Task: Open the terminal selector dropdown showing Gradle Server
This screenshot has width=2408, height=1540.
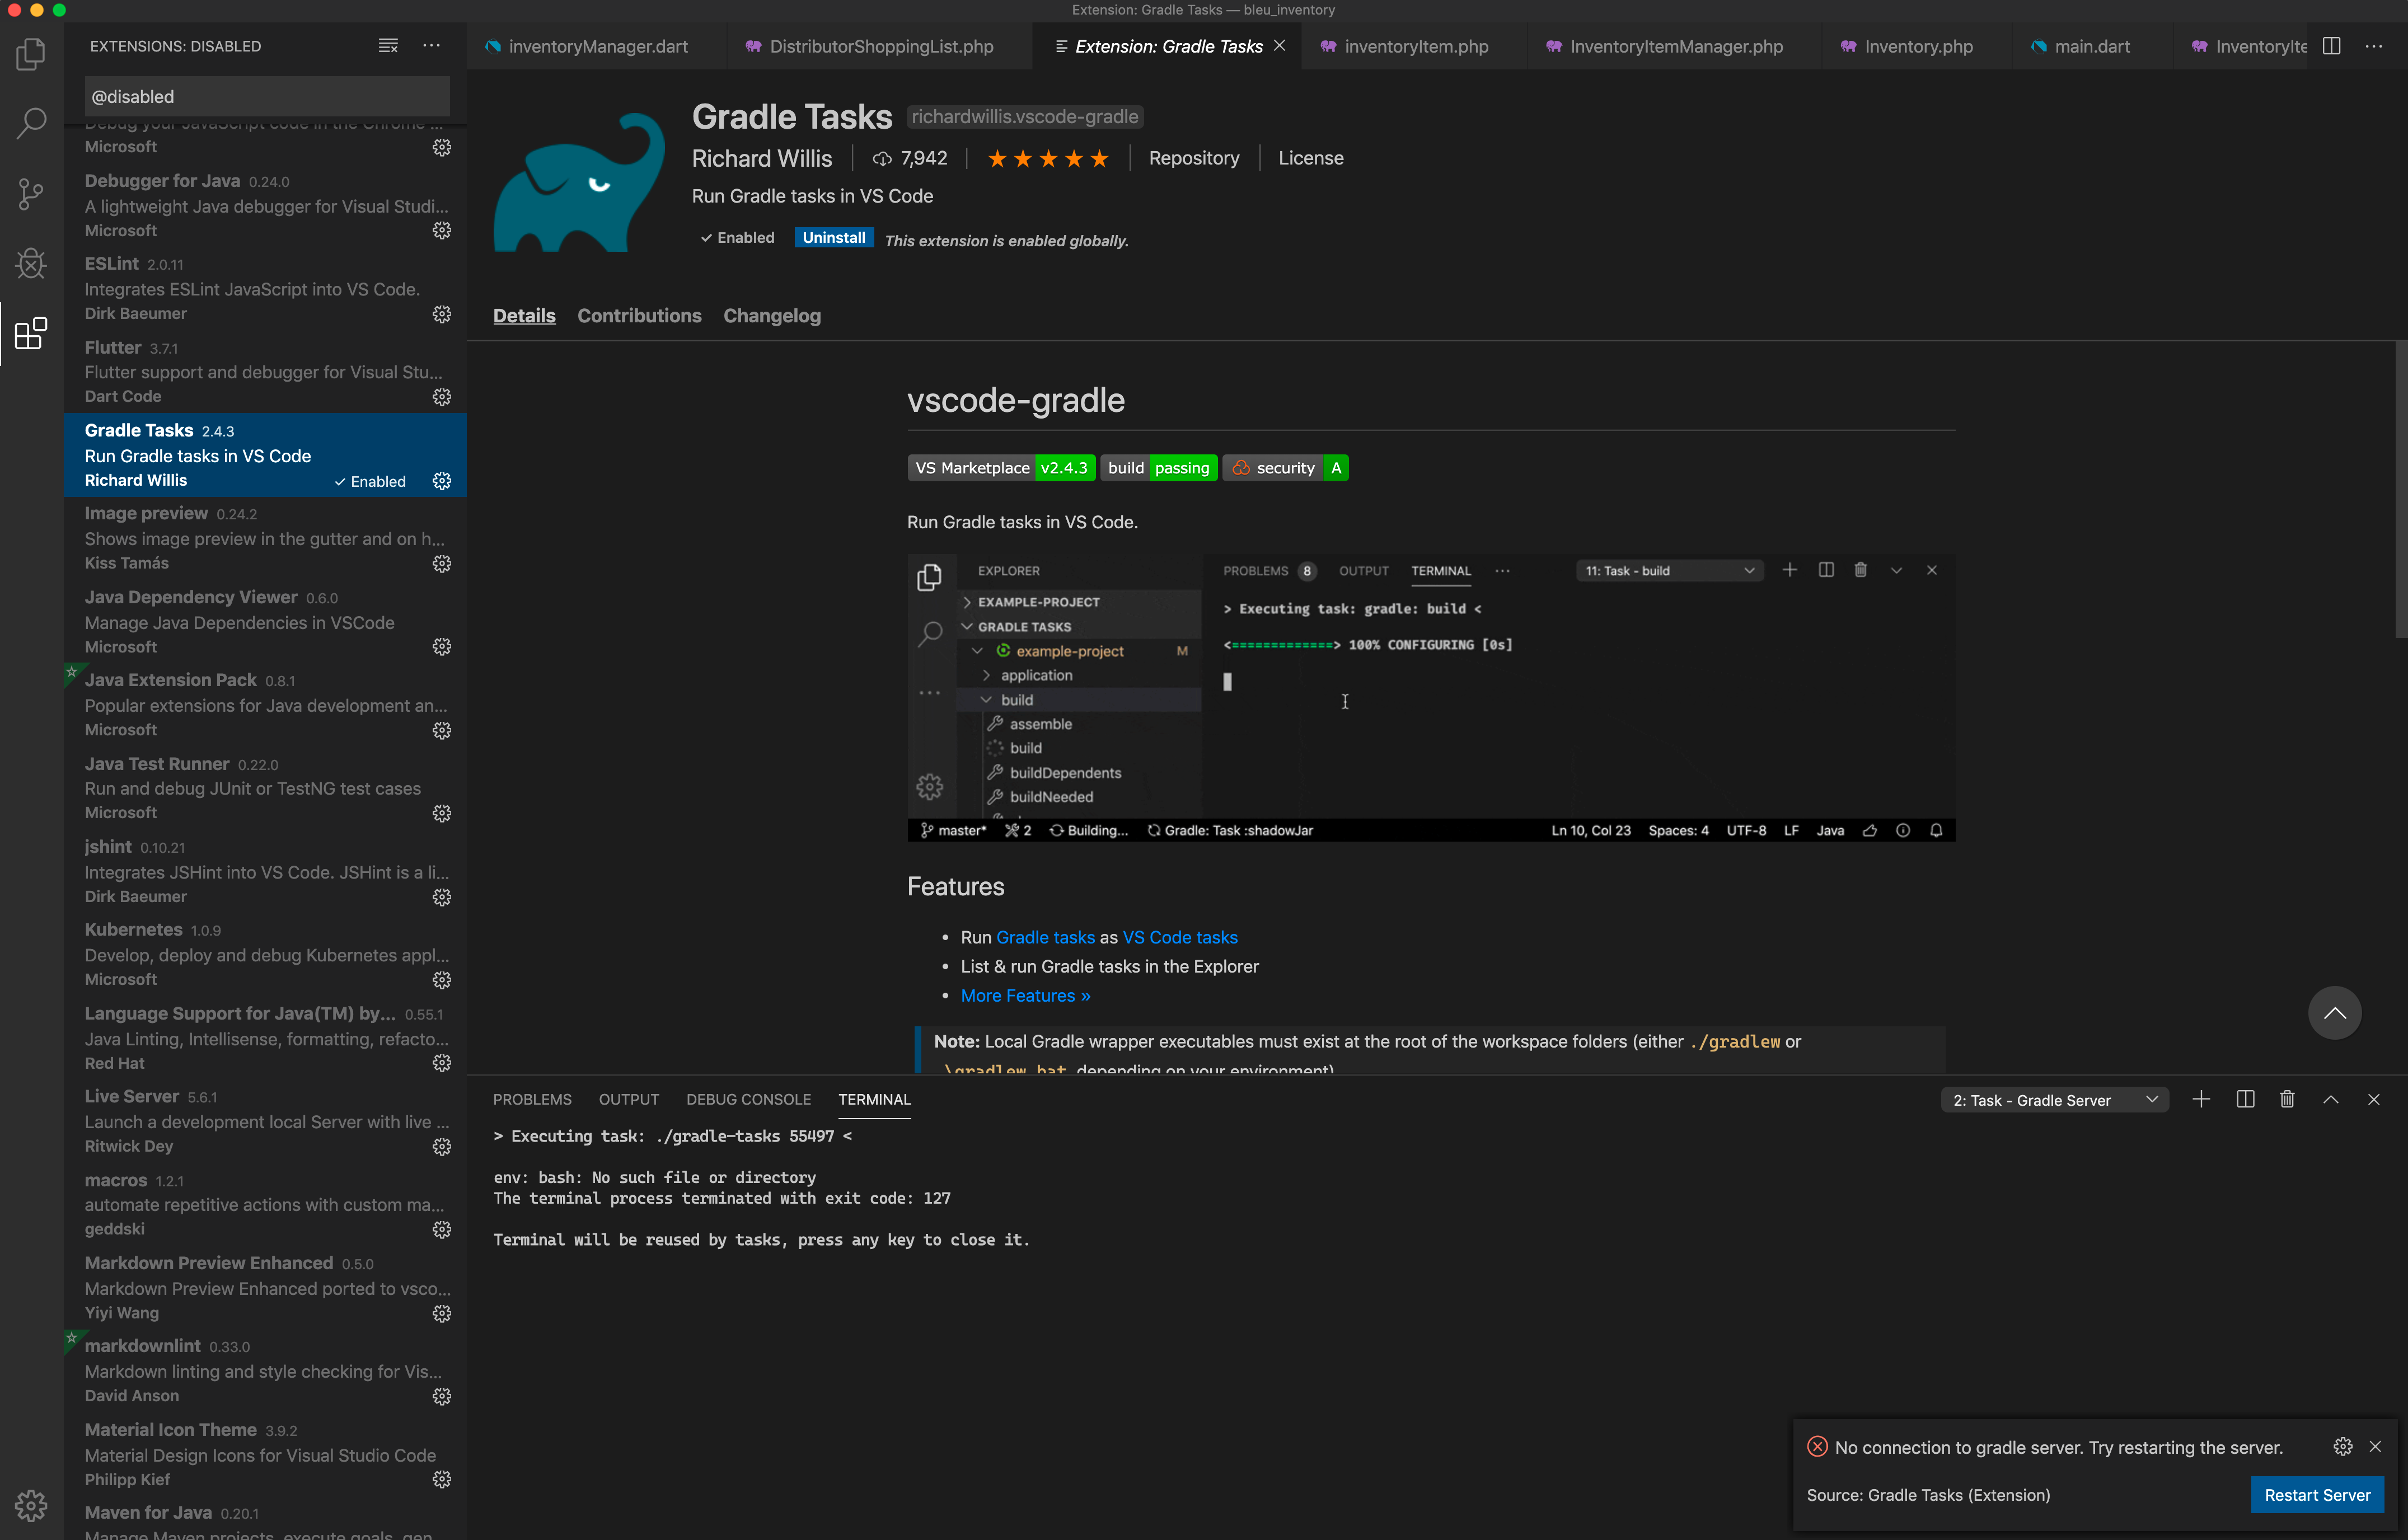Action: coord(2053,1099)
